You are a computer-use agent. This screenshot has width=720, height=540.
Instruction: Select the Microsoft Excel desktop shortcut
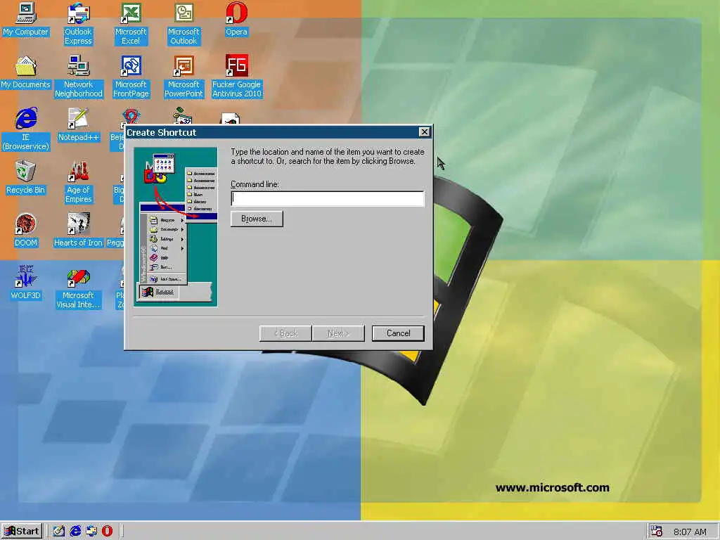point(131,24)
